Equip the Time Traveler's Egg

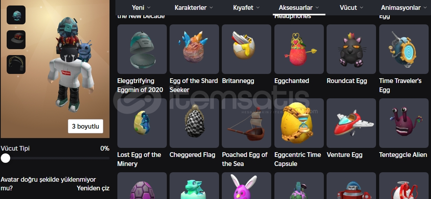(404, 49)
